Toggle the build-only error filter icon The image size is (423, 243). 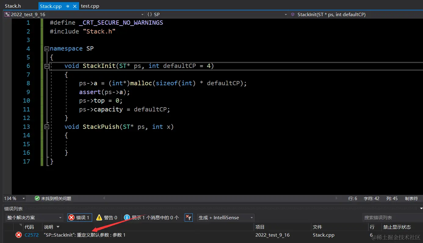coord(189,217)
